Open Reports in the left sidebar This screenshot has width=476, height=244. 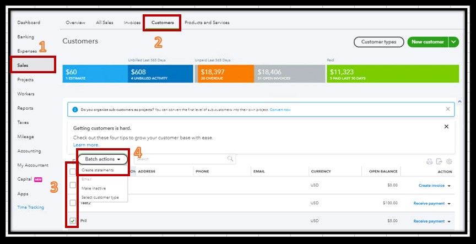pyautogui.click(x=25, y=108)
